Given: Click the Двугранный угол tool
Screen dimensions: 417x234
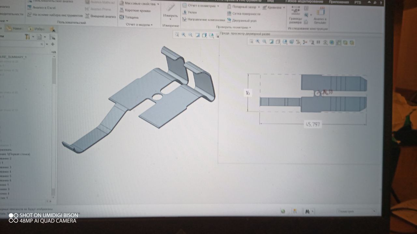Looking at the screenshot, I should 241,20.
